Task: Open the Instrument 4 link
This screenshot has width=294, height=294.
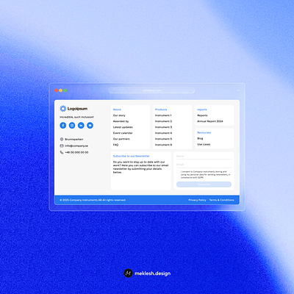Action: click(x=163, y=133)
